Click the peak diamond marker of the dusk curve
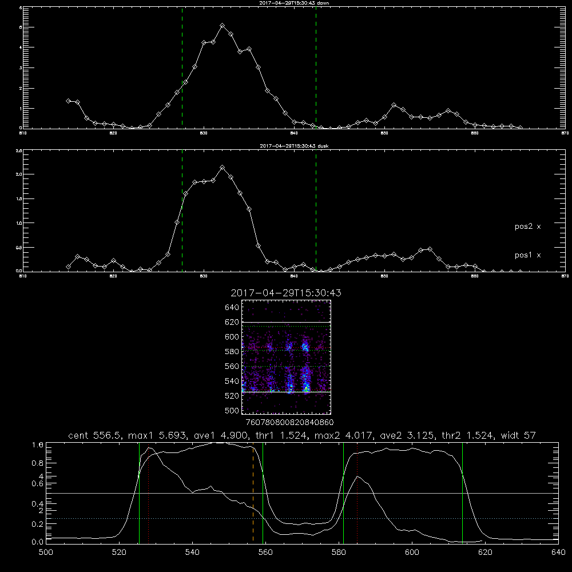 [222, 168]
